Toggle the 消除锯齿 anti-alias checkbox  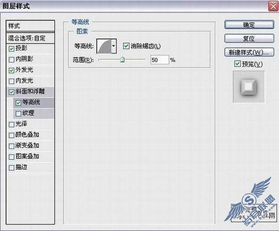pyautogui.click(x=126, y=46)
